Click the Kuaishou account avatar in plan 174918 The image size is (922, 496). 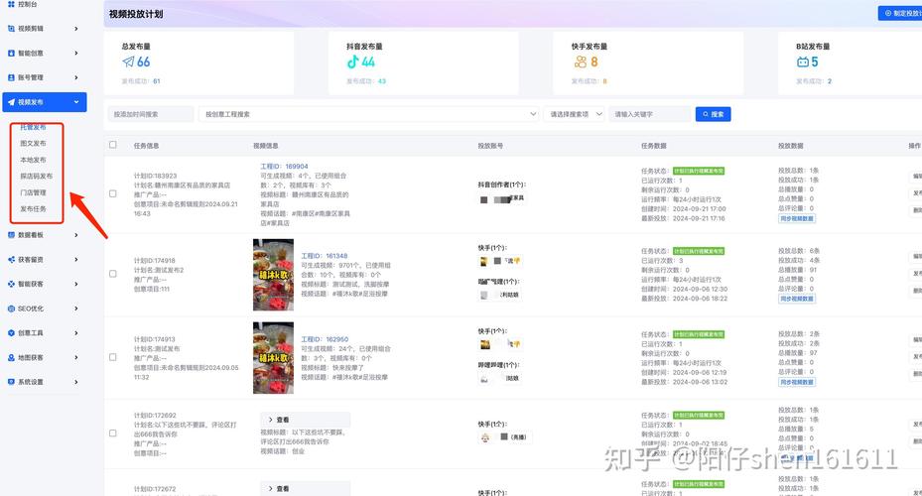click(484, 260)
